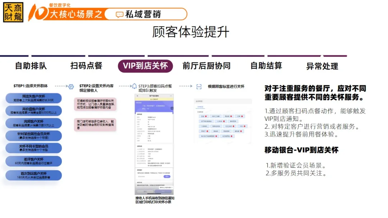
Task: Click the pink note about 绑定多位接收人
Action: pyautogui.click(x=95, y=125)
